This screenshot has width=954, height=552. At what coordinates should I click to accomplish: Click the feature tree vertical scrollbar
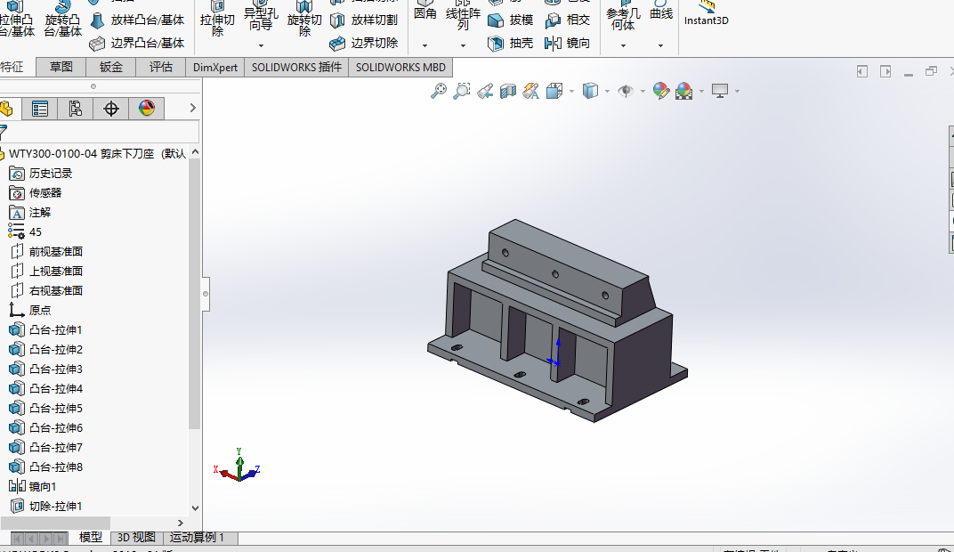(x=194, y=294)
